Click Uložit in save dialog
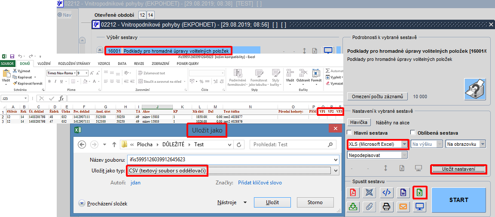 pyautogui.click(x=272, y=202)
